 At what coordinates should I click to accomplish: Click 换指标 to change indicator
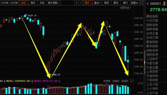tap(125, 81)
